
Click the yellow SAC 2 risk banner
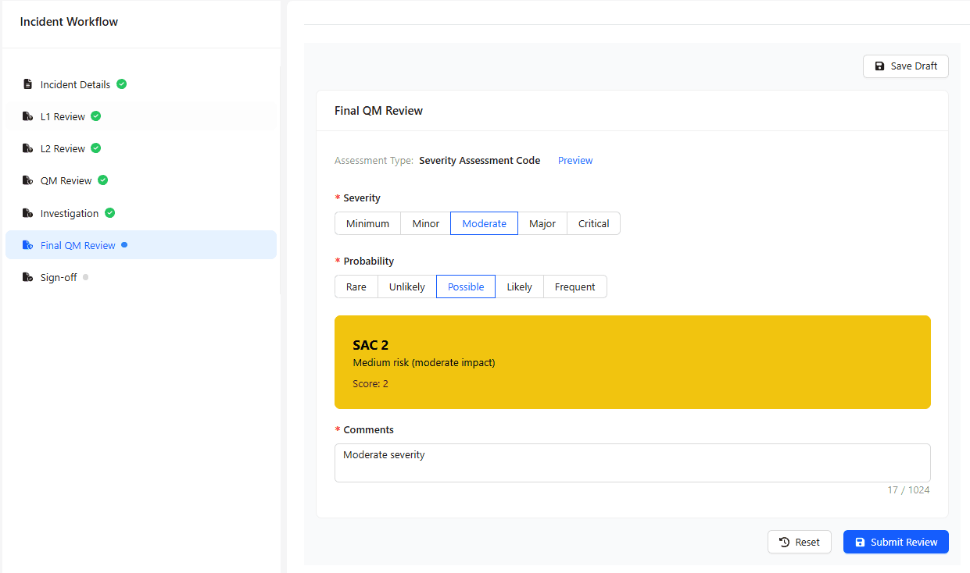(x=632, y=362)
